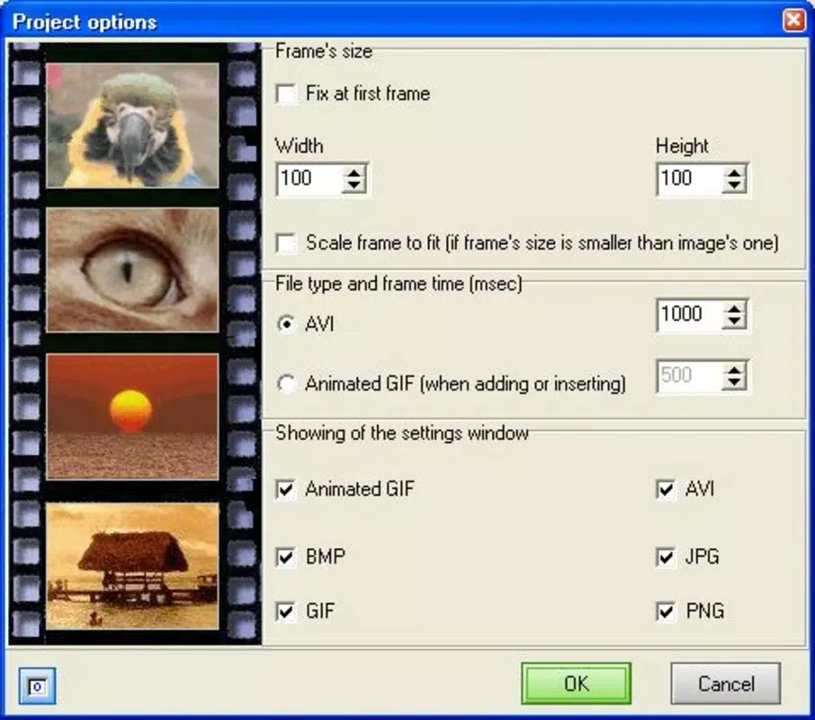The height and width of the screenshot is (720, 815).
Task: Click the Height label text
Action: [682, 146]
